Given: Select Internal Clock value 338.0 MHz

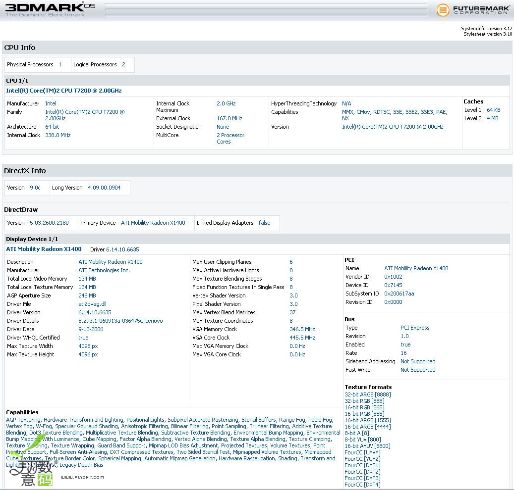Looking at the screenshot, I should point(58,135).
